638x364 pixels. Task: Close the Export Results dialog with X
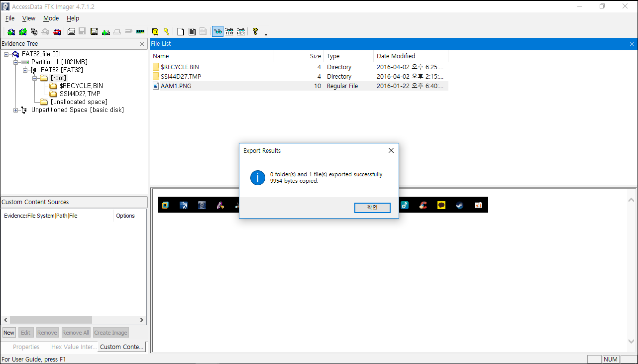(x=391, y=150)
